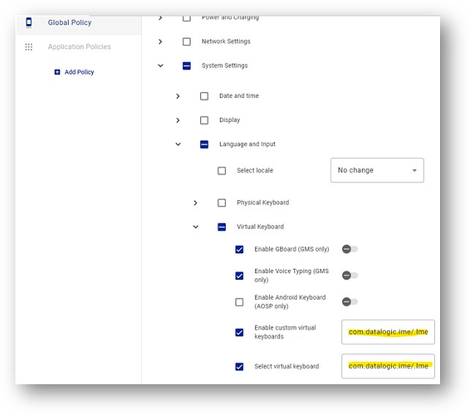Click the Global Policy device icon

pos(29,22)
